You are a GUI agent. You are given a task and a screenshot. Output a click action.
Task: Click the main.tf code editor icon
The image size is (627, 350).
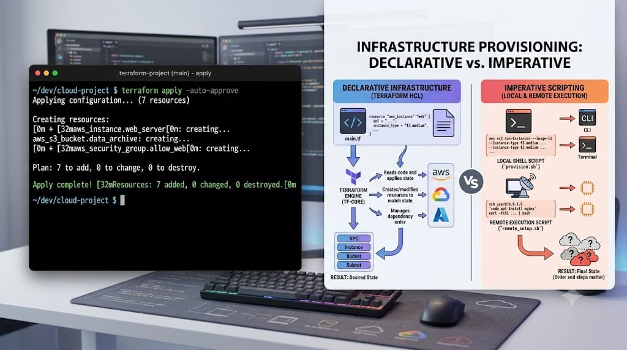coord(353,121)
